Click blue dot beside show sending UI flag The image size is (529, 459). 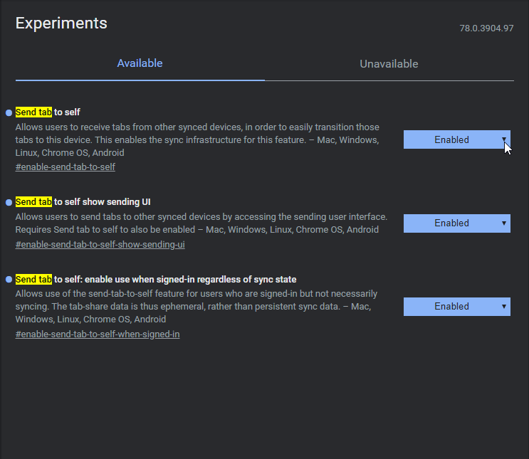(9, 202)
